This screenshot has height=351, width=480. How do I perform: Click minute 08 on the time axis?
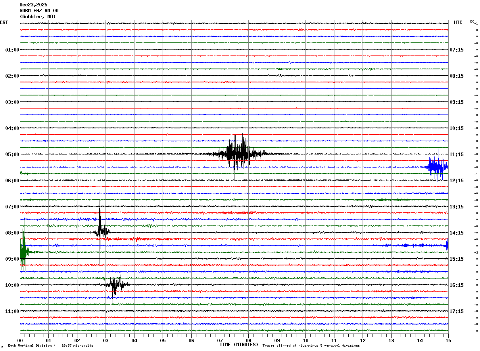(x=248, y=340)
